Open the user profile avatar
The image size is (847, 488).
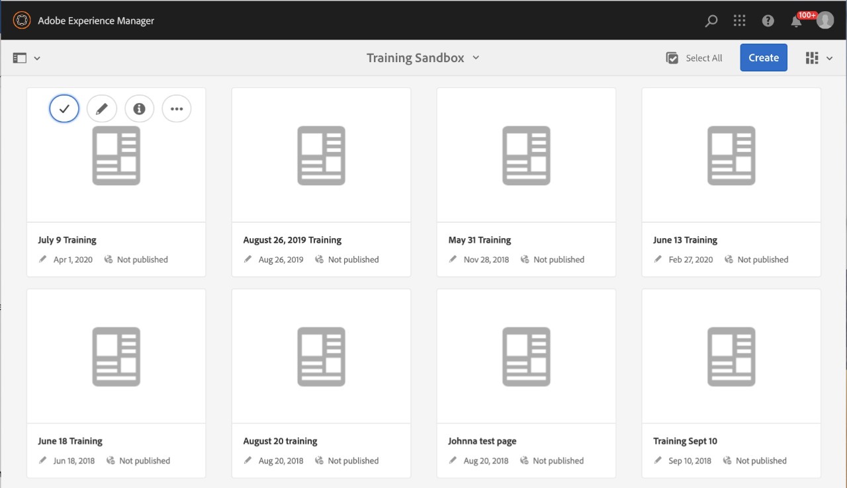(x=825, y=20)
